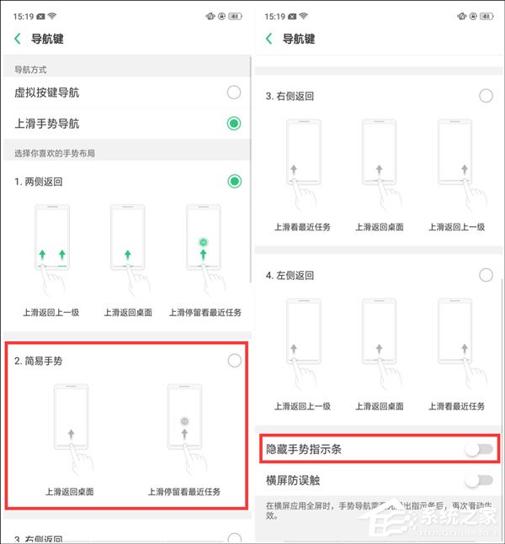Enable the 横屏防误触 switch
The image size is (505, 544).
[x=479, y=480]
